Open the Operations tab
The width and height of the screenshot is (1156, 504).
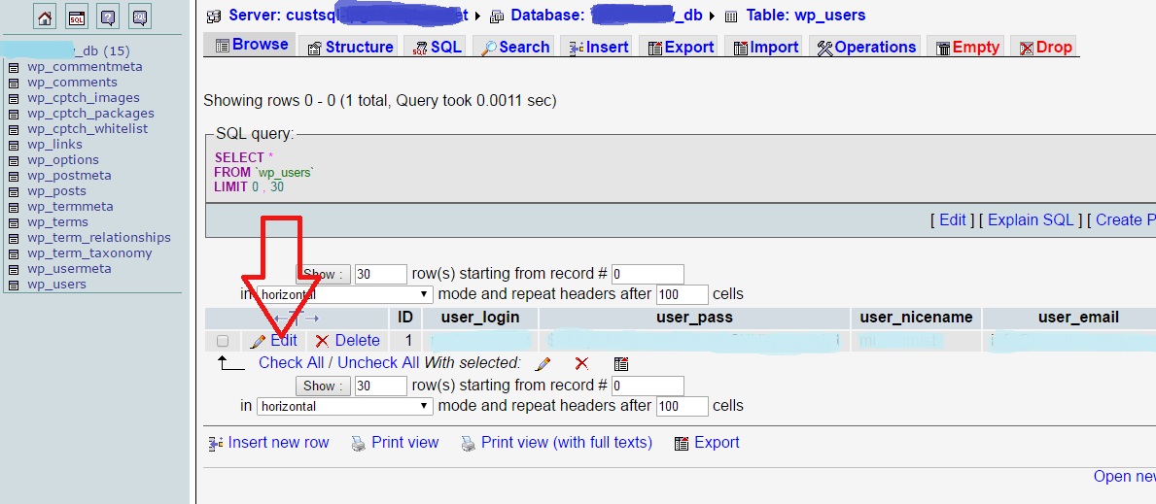[x=865, y=48]
